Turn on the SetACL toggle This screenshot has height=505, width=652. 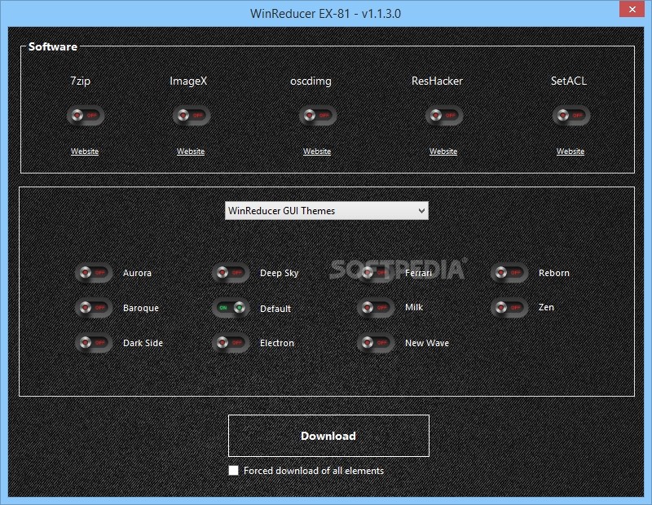coord(571,115)
